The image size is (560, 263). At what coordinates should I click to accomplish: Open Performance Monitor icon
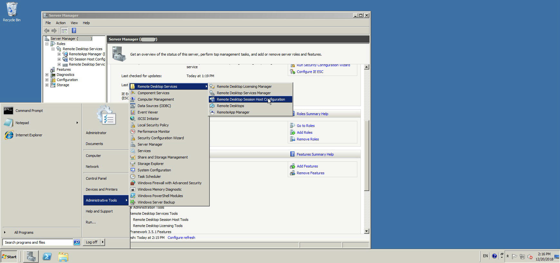[133, 131]
